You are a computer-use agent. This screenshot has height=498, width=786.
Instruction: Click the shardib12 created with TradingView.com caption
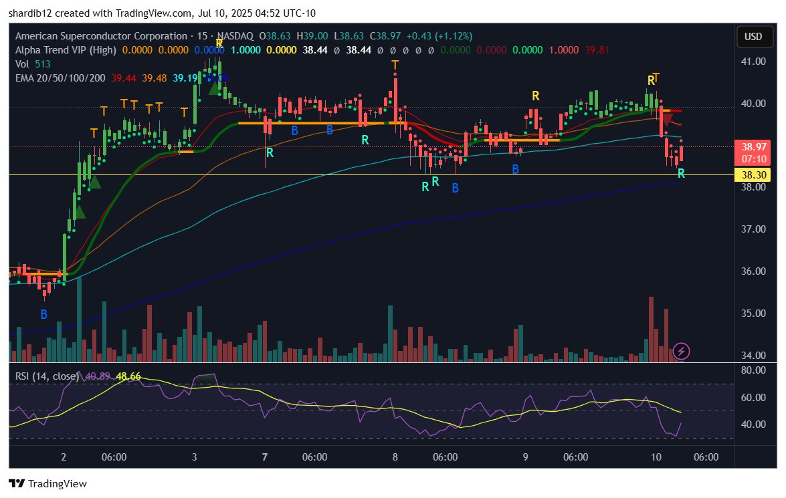pyautogui.click(x=162, y=13)
